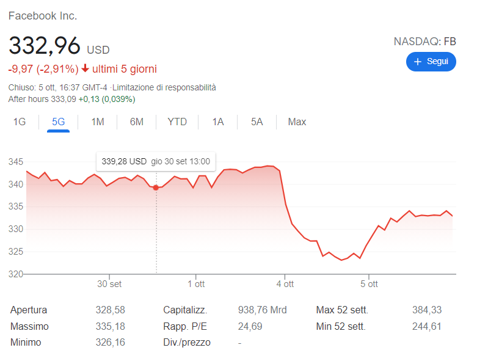This screenshot has height=364, width=488.
Task: Click the chart tooltip showing 339,28 USD
Action: 155,162
